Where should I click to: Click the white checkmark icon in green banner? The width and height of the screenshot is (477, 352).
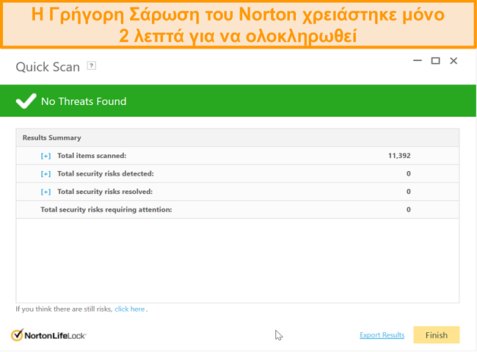click(26, 101)
